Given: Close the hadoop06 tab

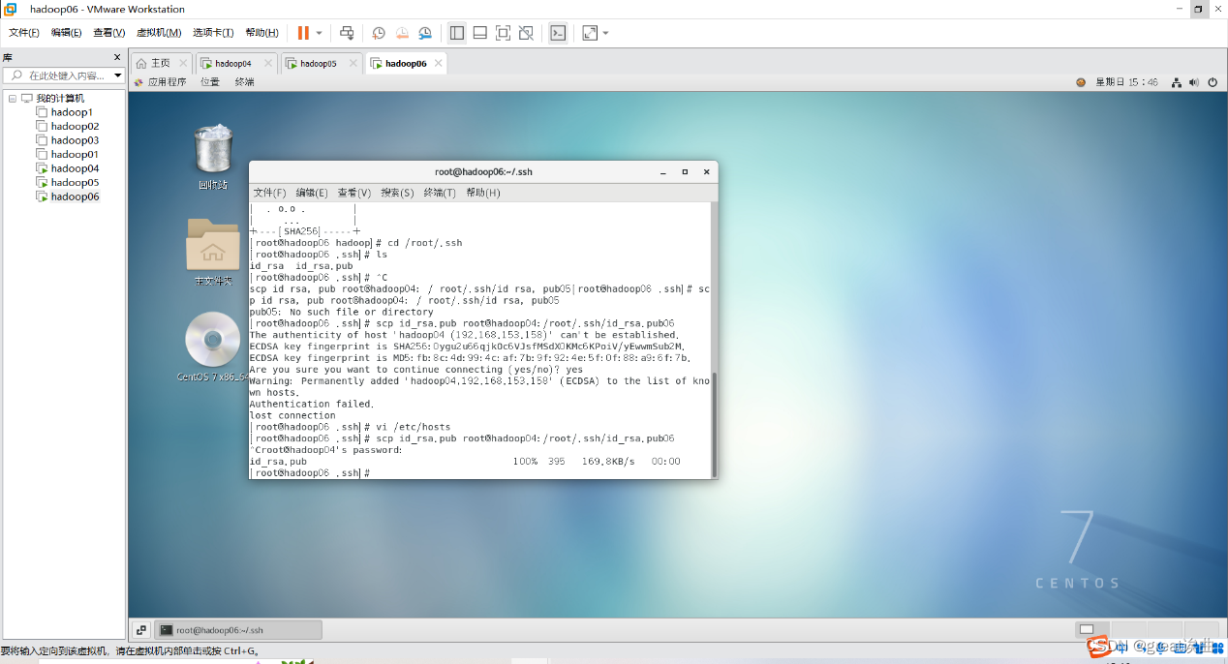Looking at the screenshot, I should click(439, 63).
